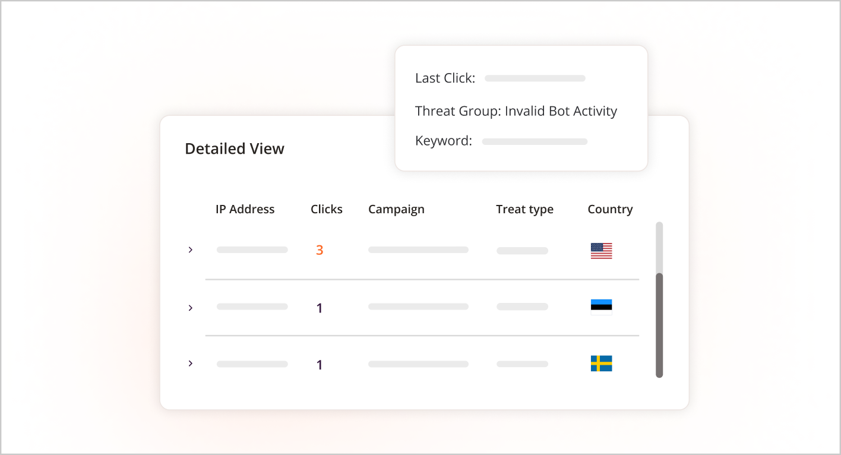This screenshot has width=841, height=455.
Task: Click the Country column header
Action: point(610,209)
